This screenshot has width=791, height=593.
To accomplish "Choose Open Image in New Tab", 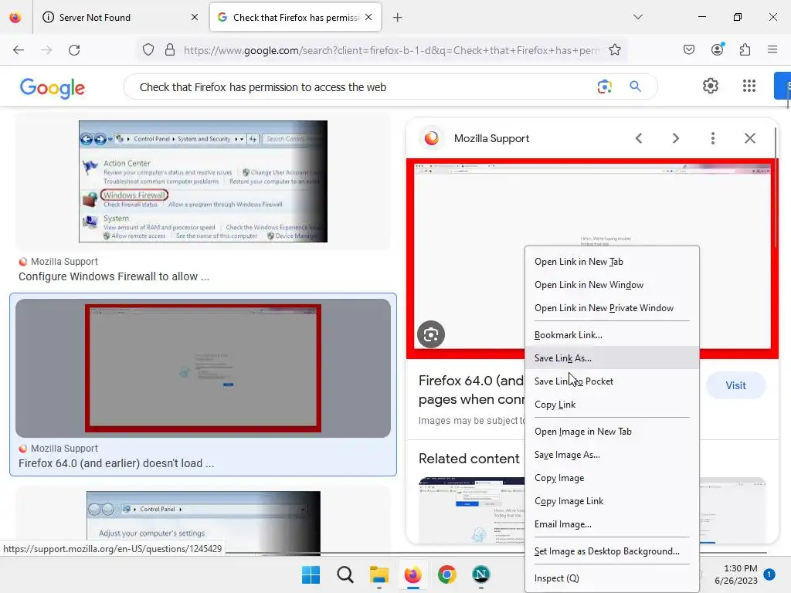I will [x=612, y=432].
